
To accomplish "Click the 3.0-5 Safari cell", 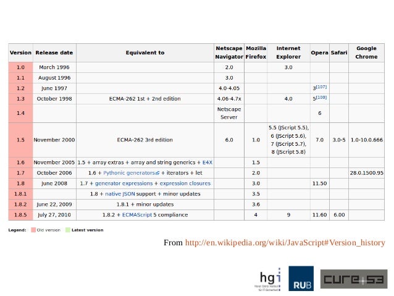I will click(339, 140).
